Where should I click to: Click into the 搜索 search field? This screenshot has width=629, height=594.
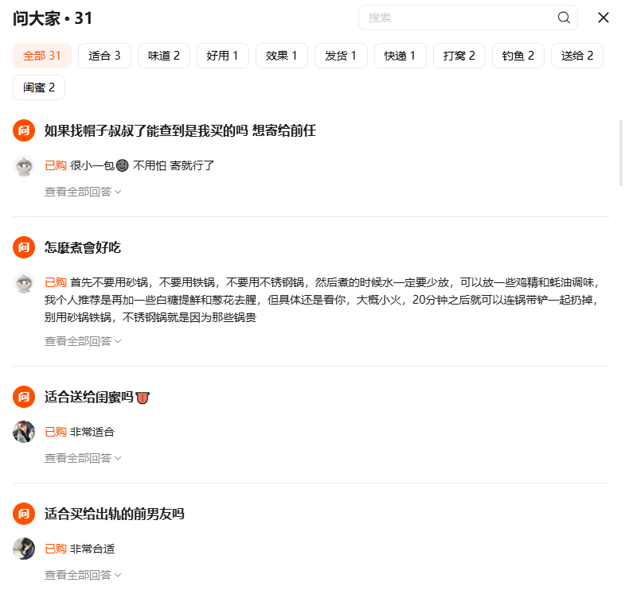coord(458,17)
